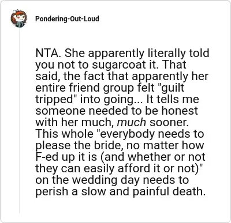The width and height of the screenshot is (231, 223).
Task: Click the line "they can easily afford it or not)"
Action: tap(118, 169)
